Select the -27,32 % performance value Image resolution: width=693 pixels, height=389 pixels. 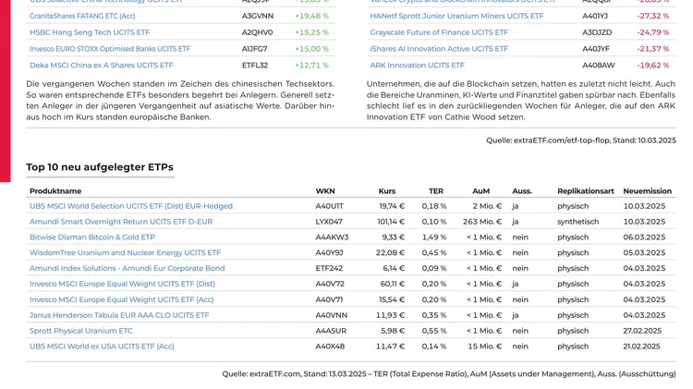coord(652,16)
